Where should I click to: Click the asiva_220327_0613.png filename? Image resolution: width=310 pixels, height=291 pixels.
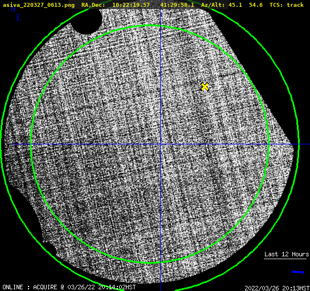point(39,5)
